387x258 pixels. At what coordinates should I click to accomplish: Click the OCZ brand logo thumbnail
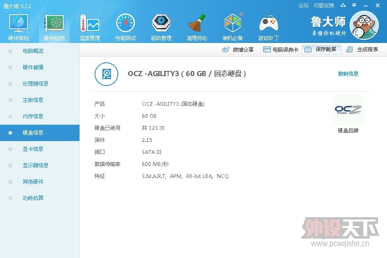348,110
